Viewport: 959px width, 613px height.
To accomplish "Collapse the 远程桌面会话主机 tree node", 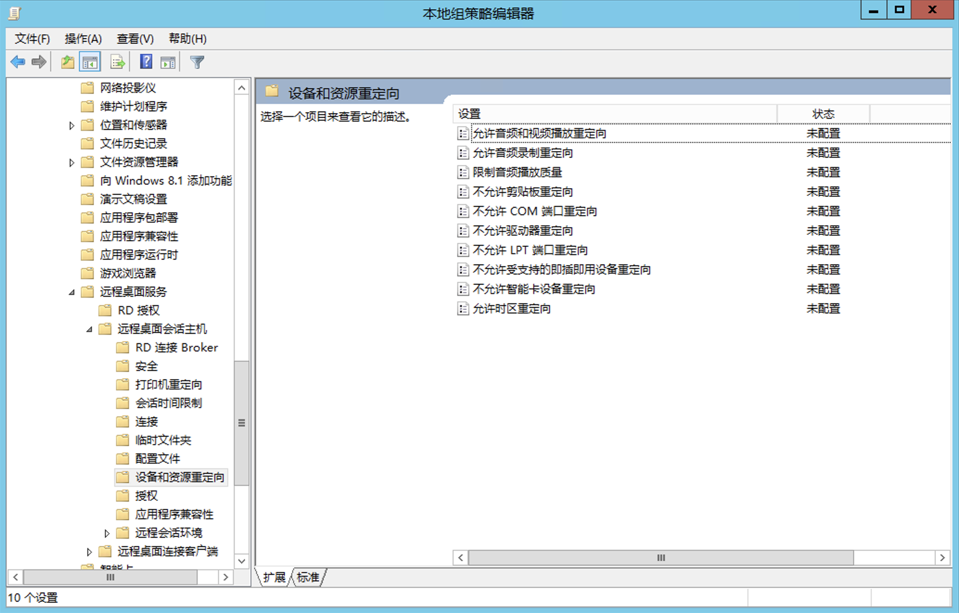I will (89, 329).
